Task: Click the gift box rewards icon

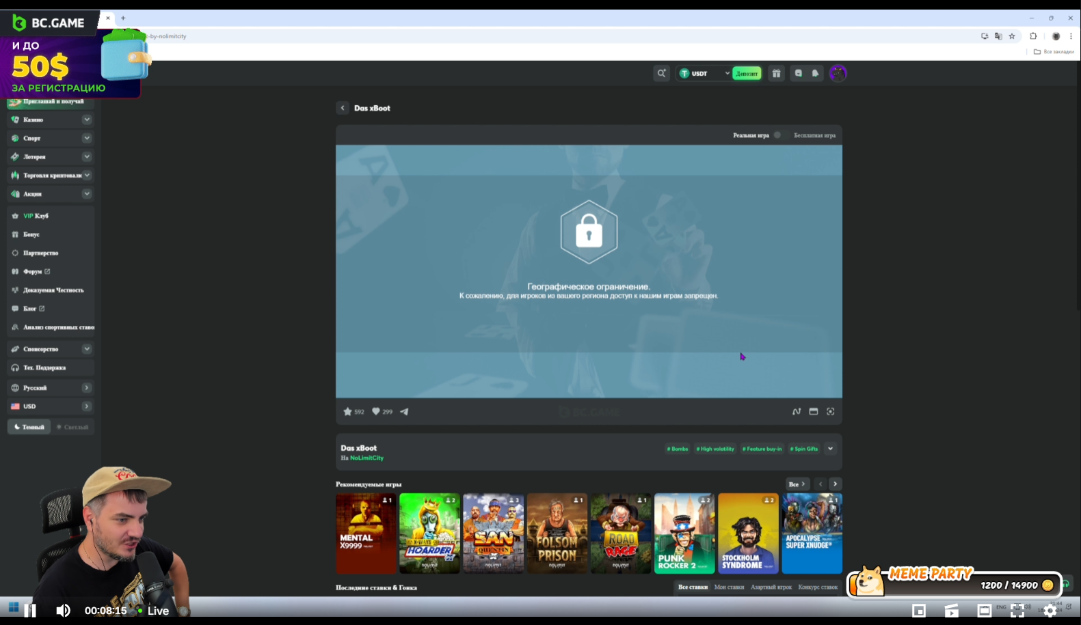Action: [x=776, y=73]
